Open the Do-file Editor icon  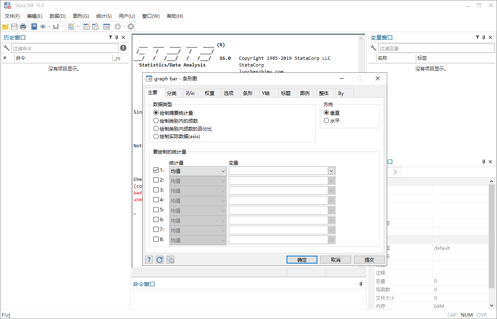click(x=71, y=27)
